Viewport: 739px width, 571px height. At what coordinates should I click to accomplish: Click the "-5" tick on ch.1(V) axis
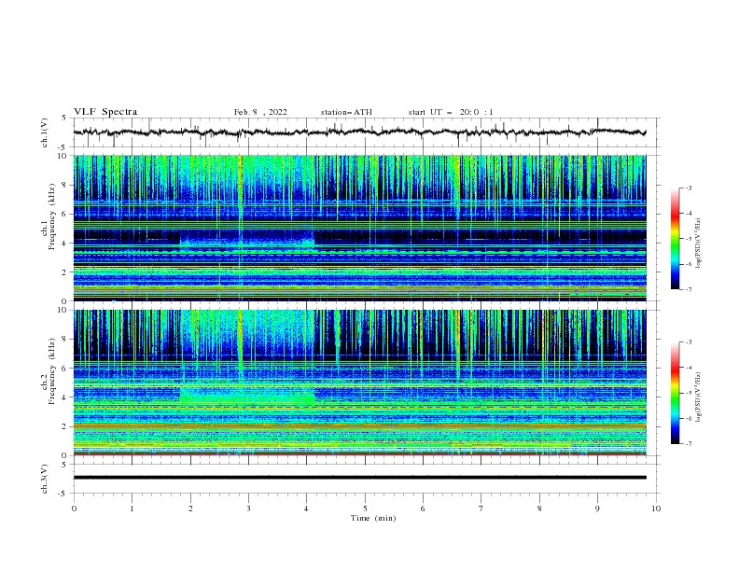coord(63,147)
